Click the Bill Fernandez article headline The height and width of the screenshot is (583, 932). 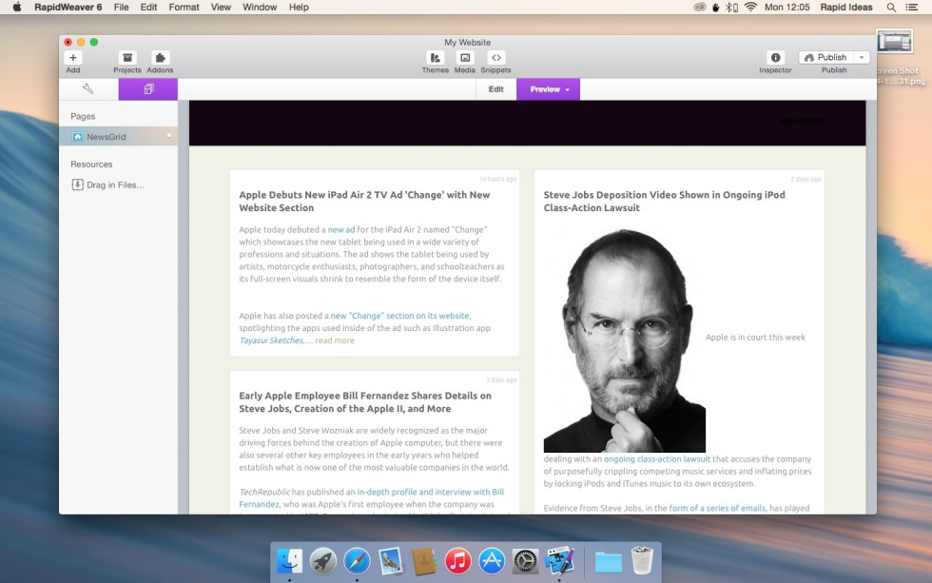(365, 401)
